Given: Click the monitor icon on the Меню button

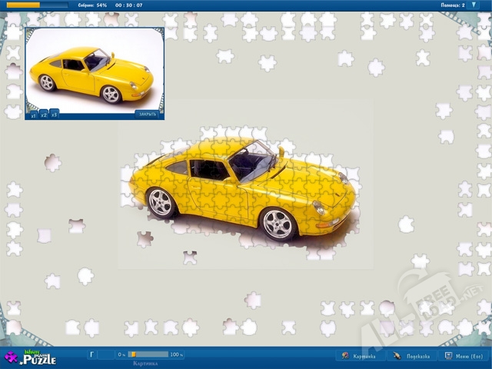Looking at the screenshot, I should 448,356.
